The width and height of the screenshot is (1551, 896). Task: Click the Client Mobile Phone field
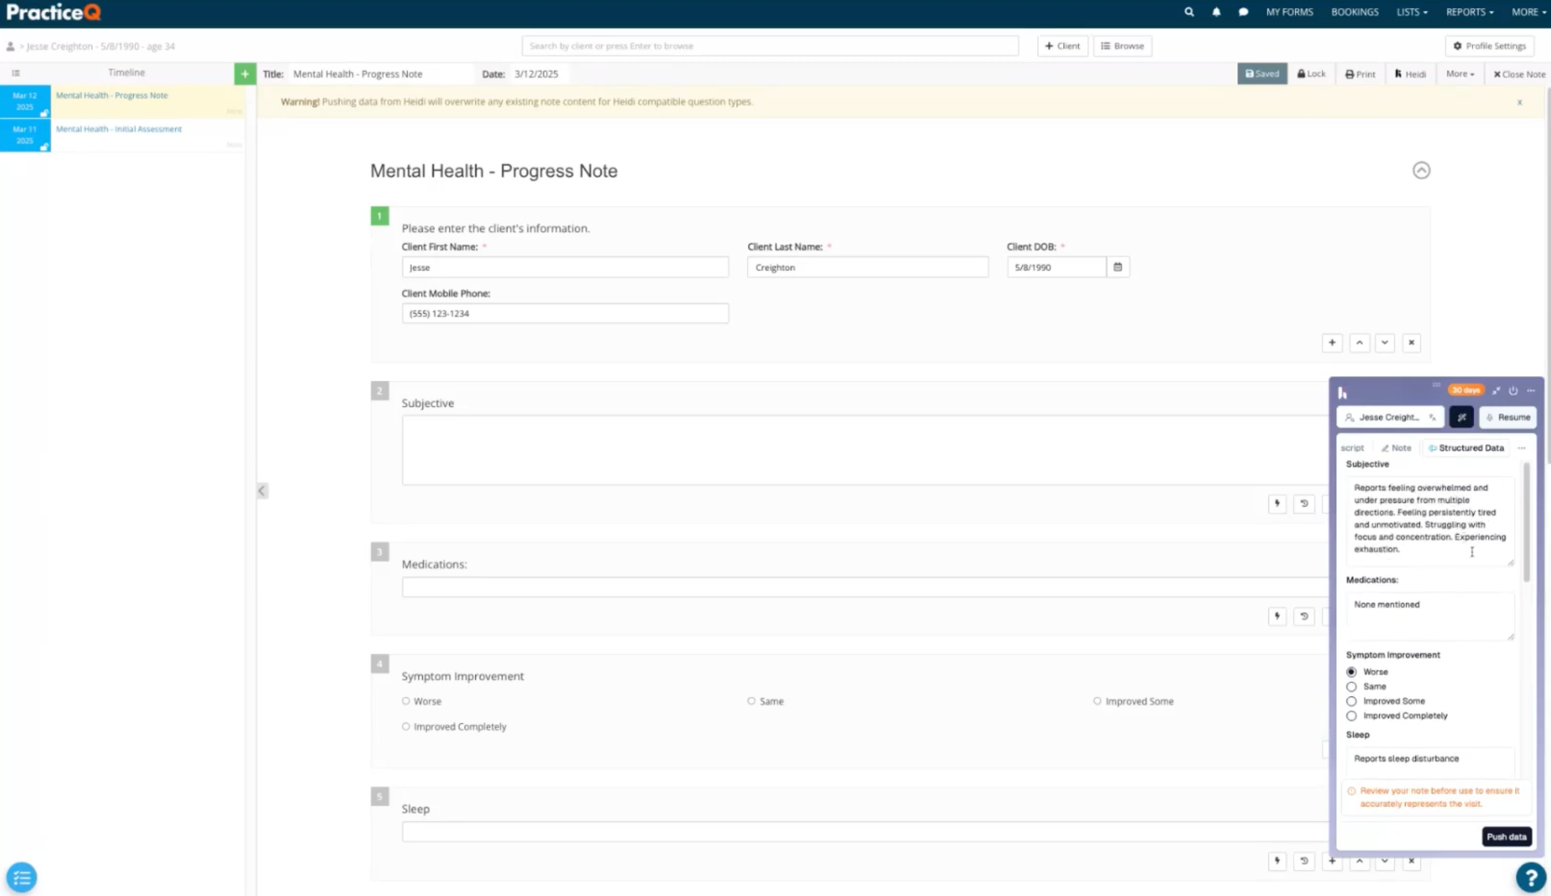(565, 314)
